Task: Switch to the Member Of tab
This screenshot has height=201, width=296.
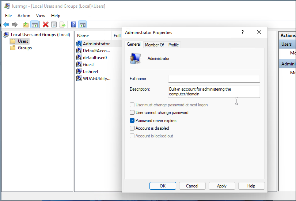Action: (x=155, y=45)
